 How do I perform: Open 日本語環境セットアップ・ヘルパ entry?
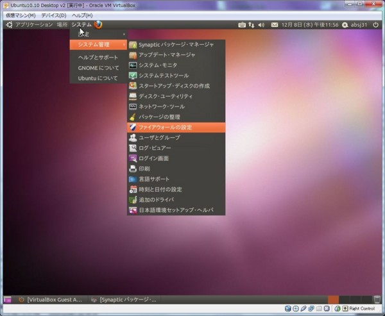point(176,210)
